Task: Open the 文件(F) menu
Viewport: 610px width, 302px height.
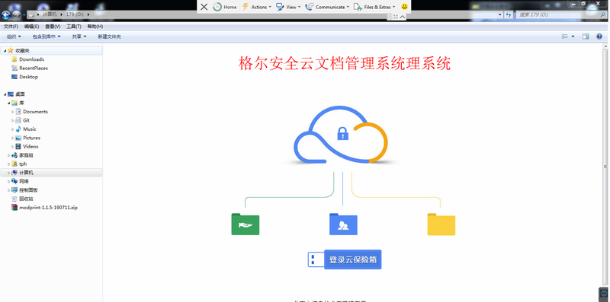Action: point(11,27)
